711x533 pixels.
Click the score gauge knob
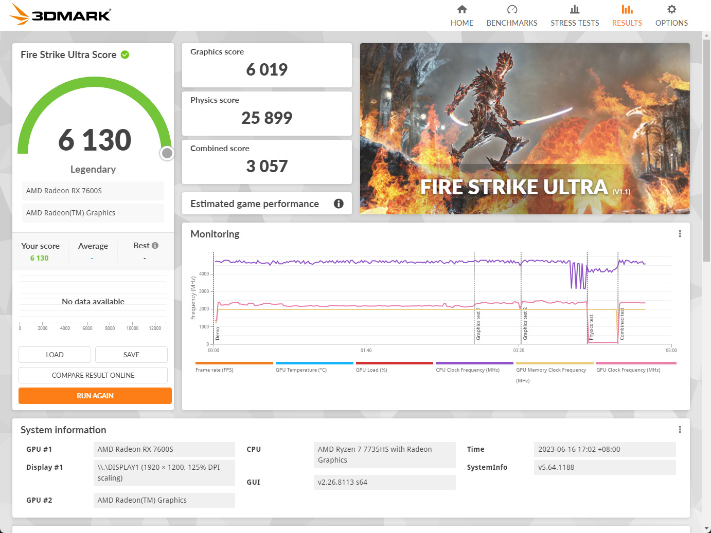click(167, 153)
